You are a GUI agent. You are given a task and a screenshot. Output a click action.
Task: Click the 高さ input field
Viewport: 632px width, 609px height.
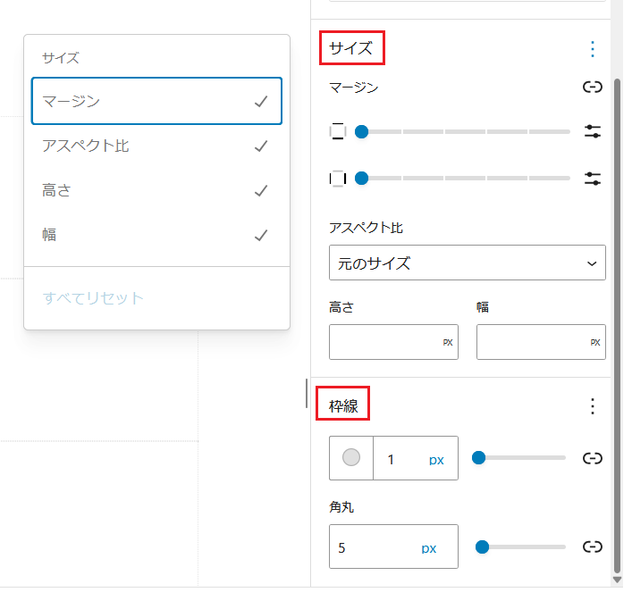tap(384, 342)
